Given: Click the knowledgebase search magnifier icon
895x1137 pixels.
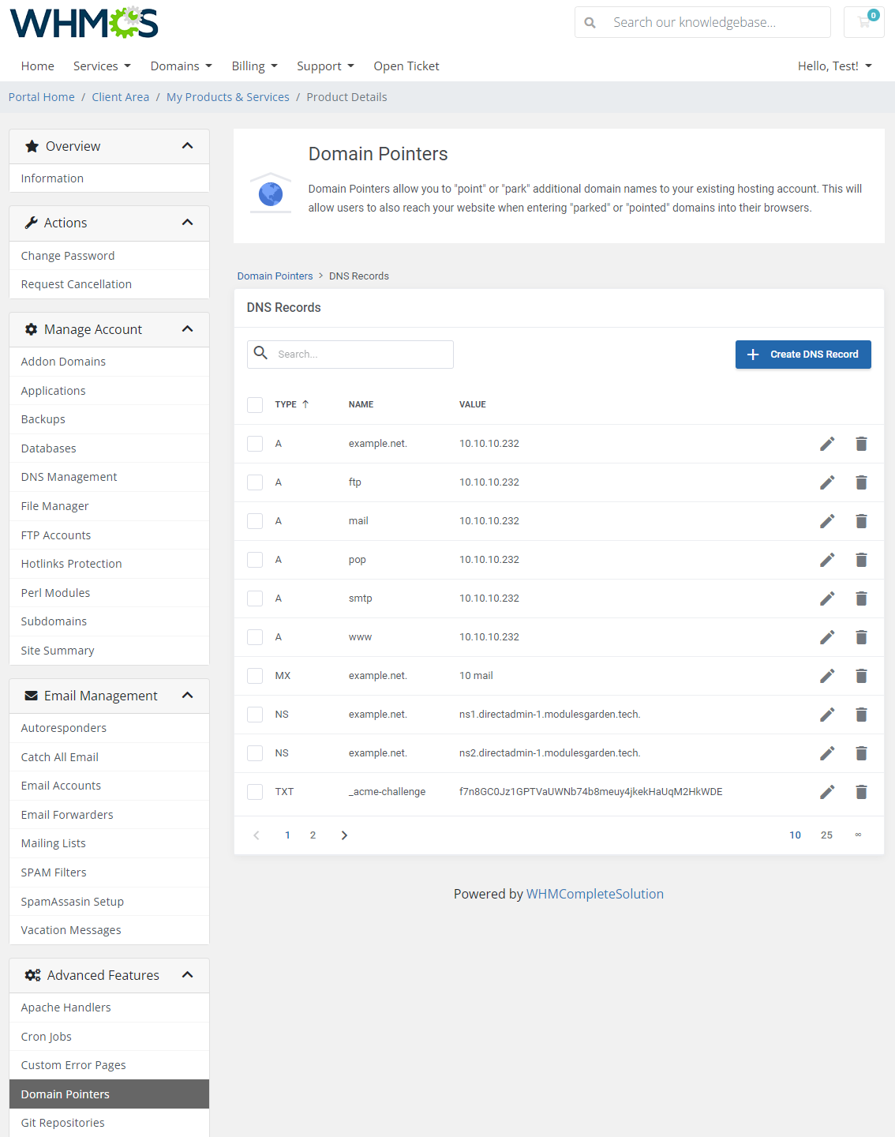Looking at the screenshot, I should 590,23.
